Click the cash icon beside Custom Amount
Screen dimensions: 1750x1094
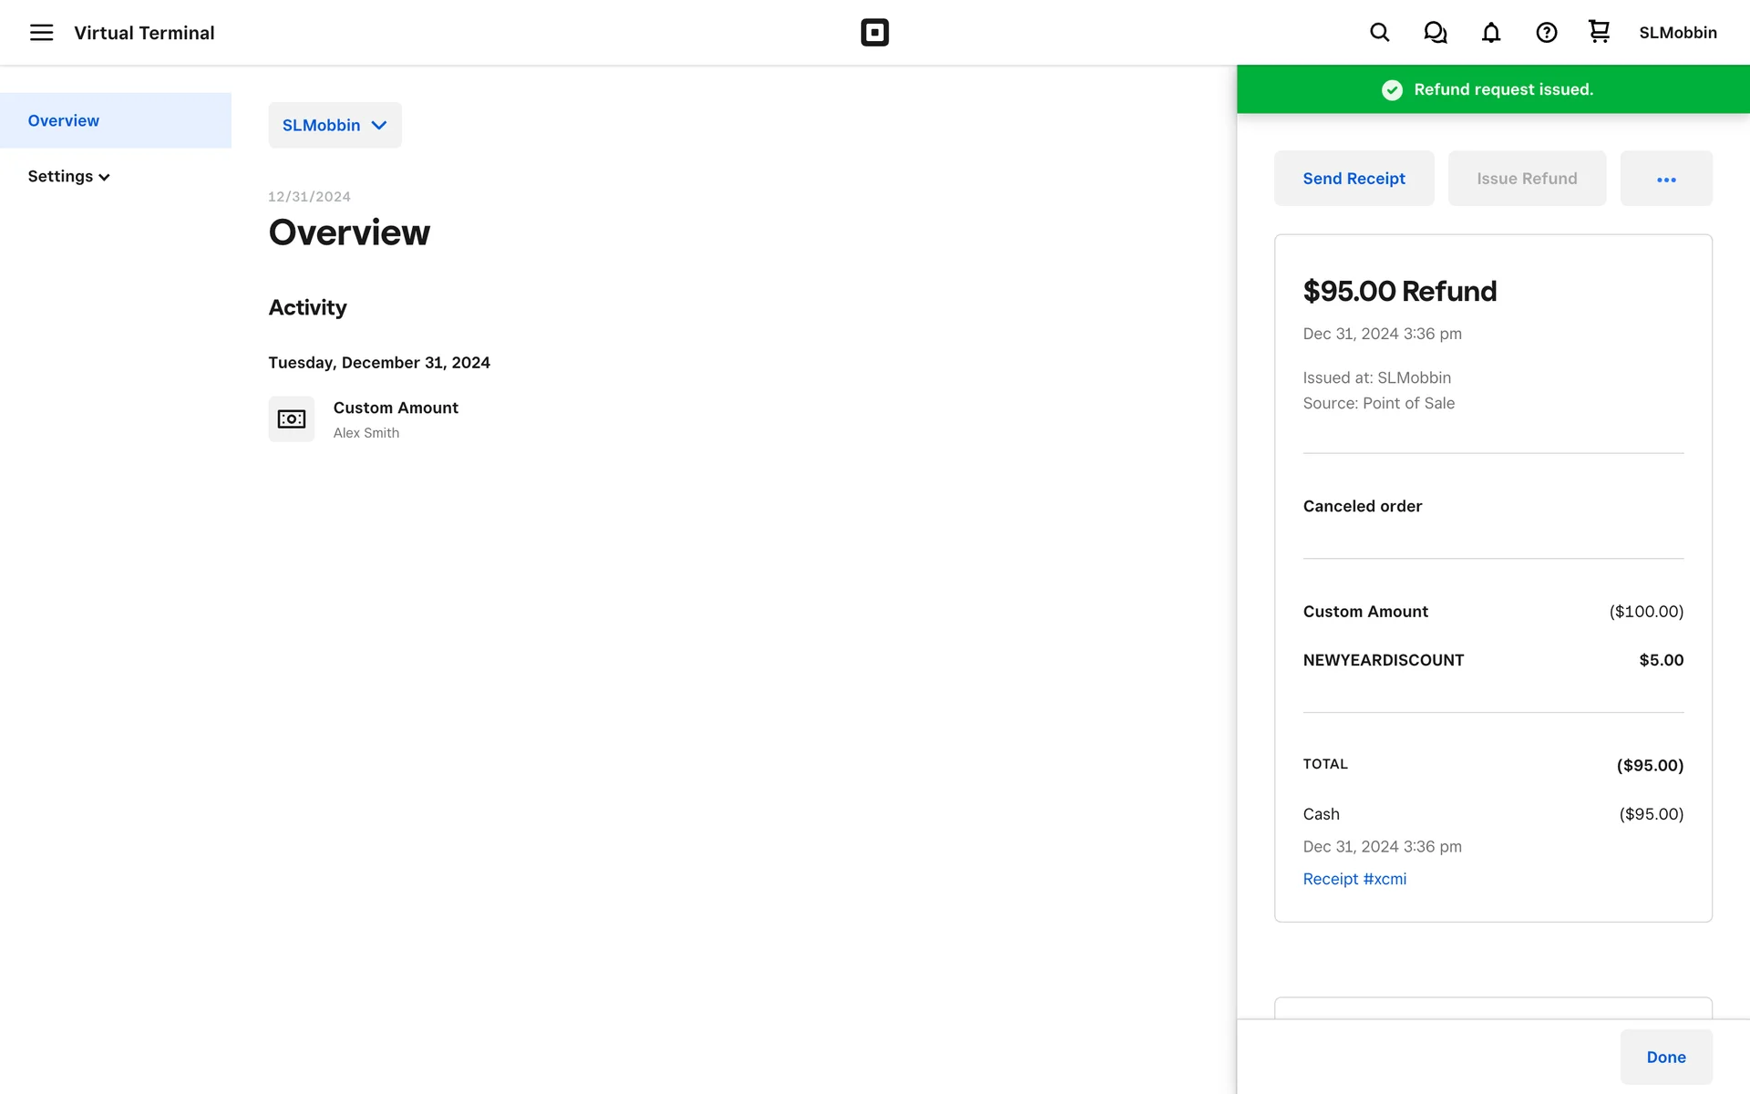(291, 418)
